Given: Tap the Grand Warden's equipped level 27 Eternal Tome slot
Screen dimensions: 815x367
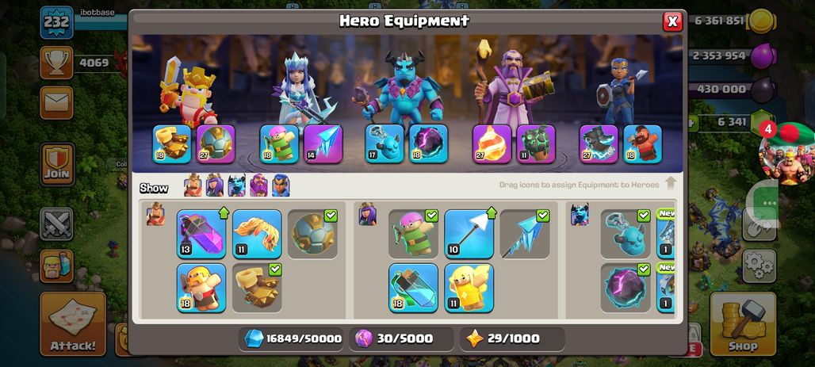Looking at the screenshot, I should [492, 144].
